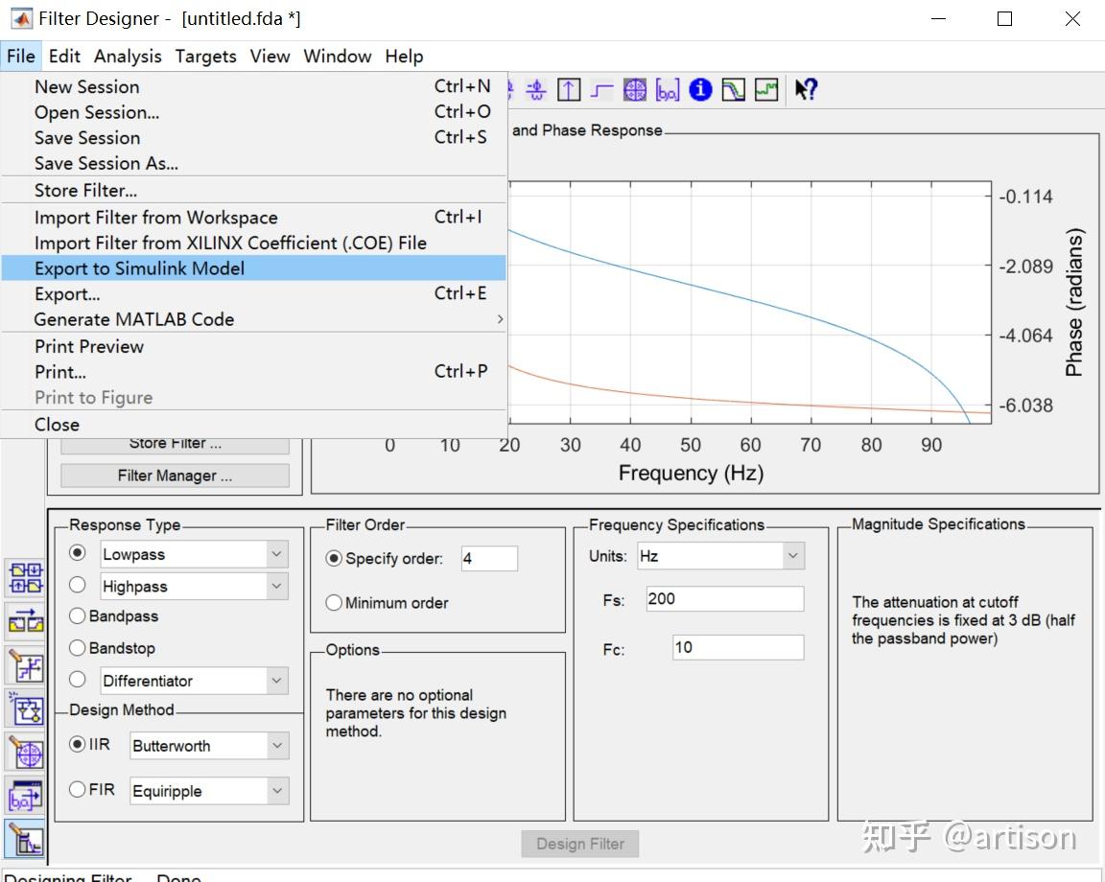Open the Window menu
The width and height of the screenshot is (1105, 882).
pyautogui.click(x=338, y=56)
